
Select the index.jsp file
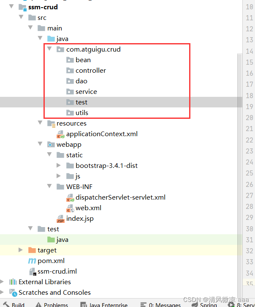(x=80, y=219)
